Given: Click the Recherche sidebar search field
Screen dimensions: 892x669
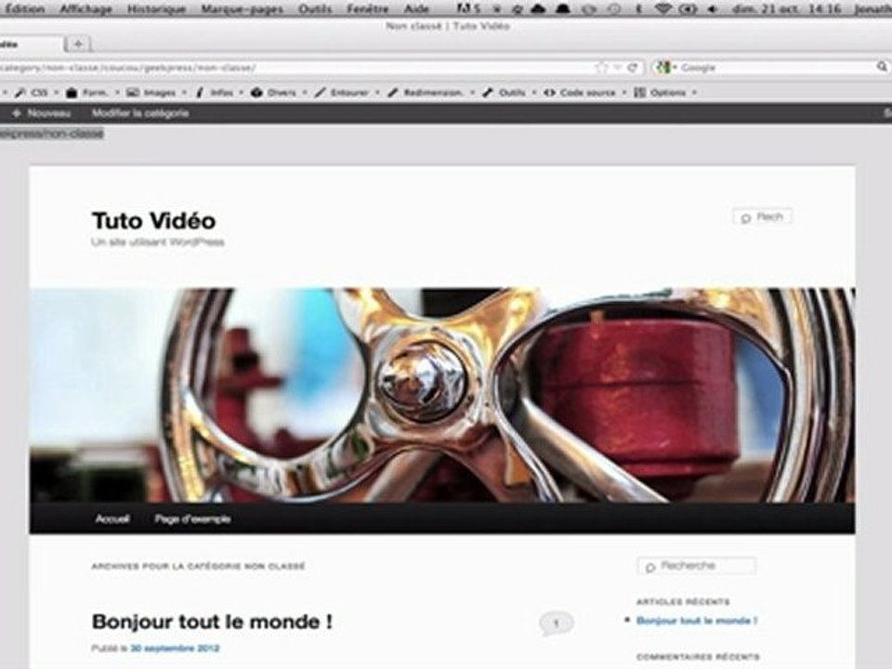Looking at the screenshot, I should point(696,566).
